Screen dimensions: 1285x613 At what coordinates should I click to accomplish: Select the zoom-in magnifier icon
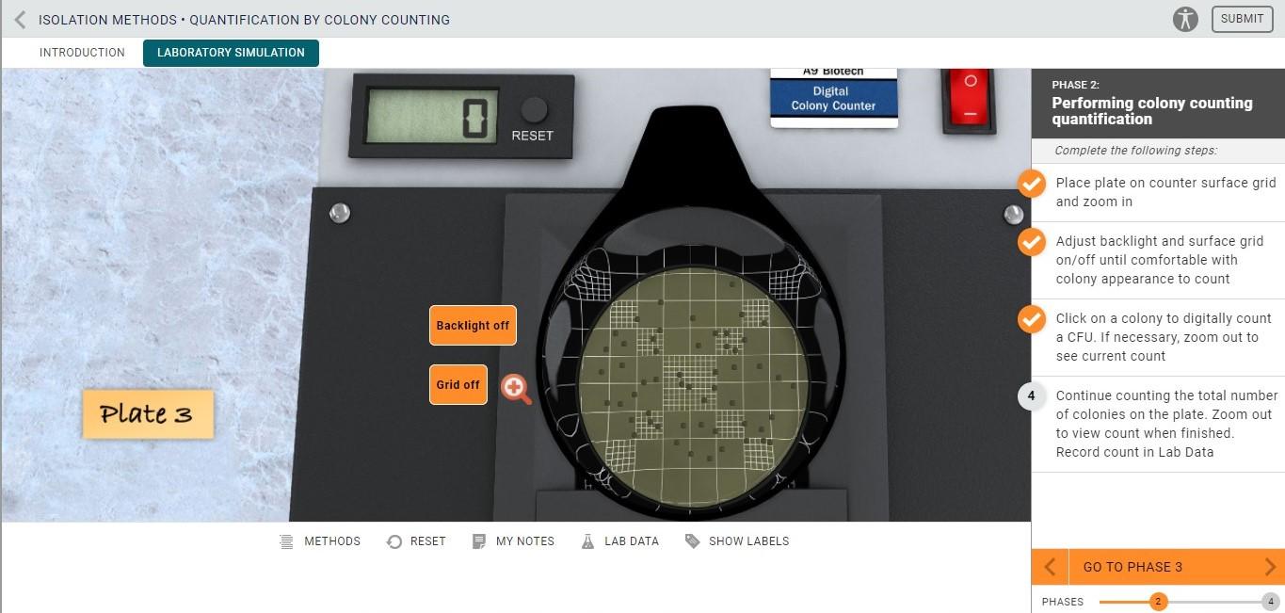pyautogui.click(x=515, y=388)
